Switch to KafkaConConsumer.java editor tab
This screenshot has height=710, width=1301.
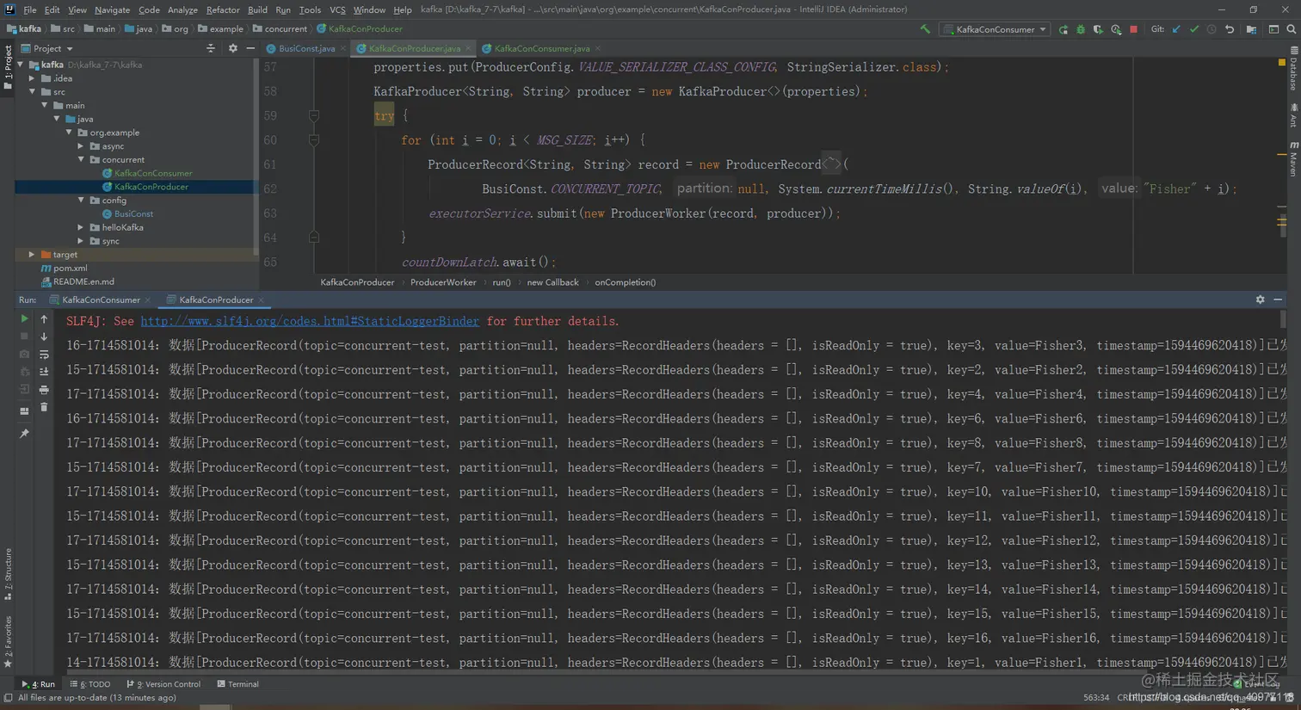(542, 48)
